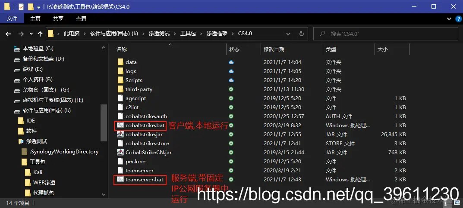
Task: Select the 代理抓包 folder in tree
Action: (44, 193)
